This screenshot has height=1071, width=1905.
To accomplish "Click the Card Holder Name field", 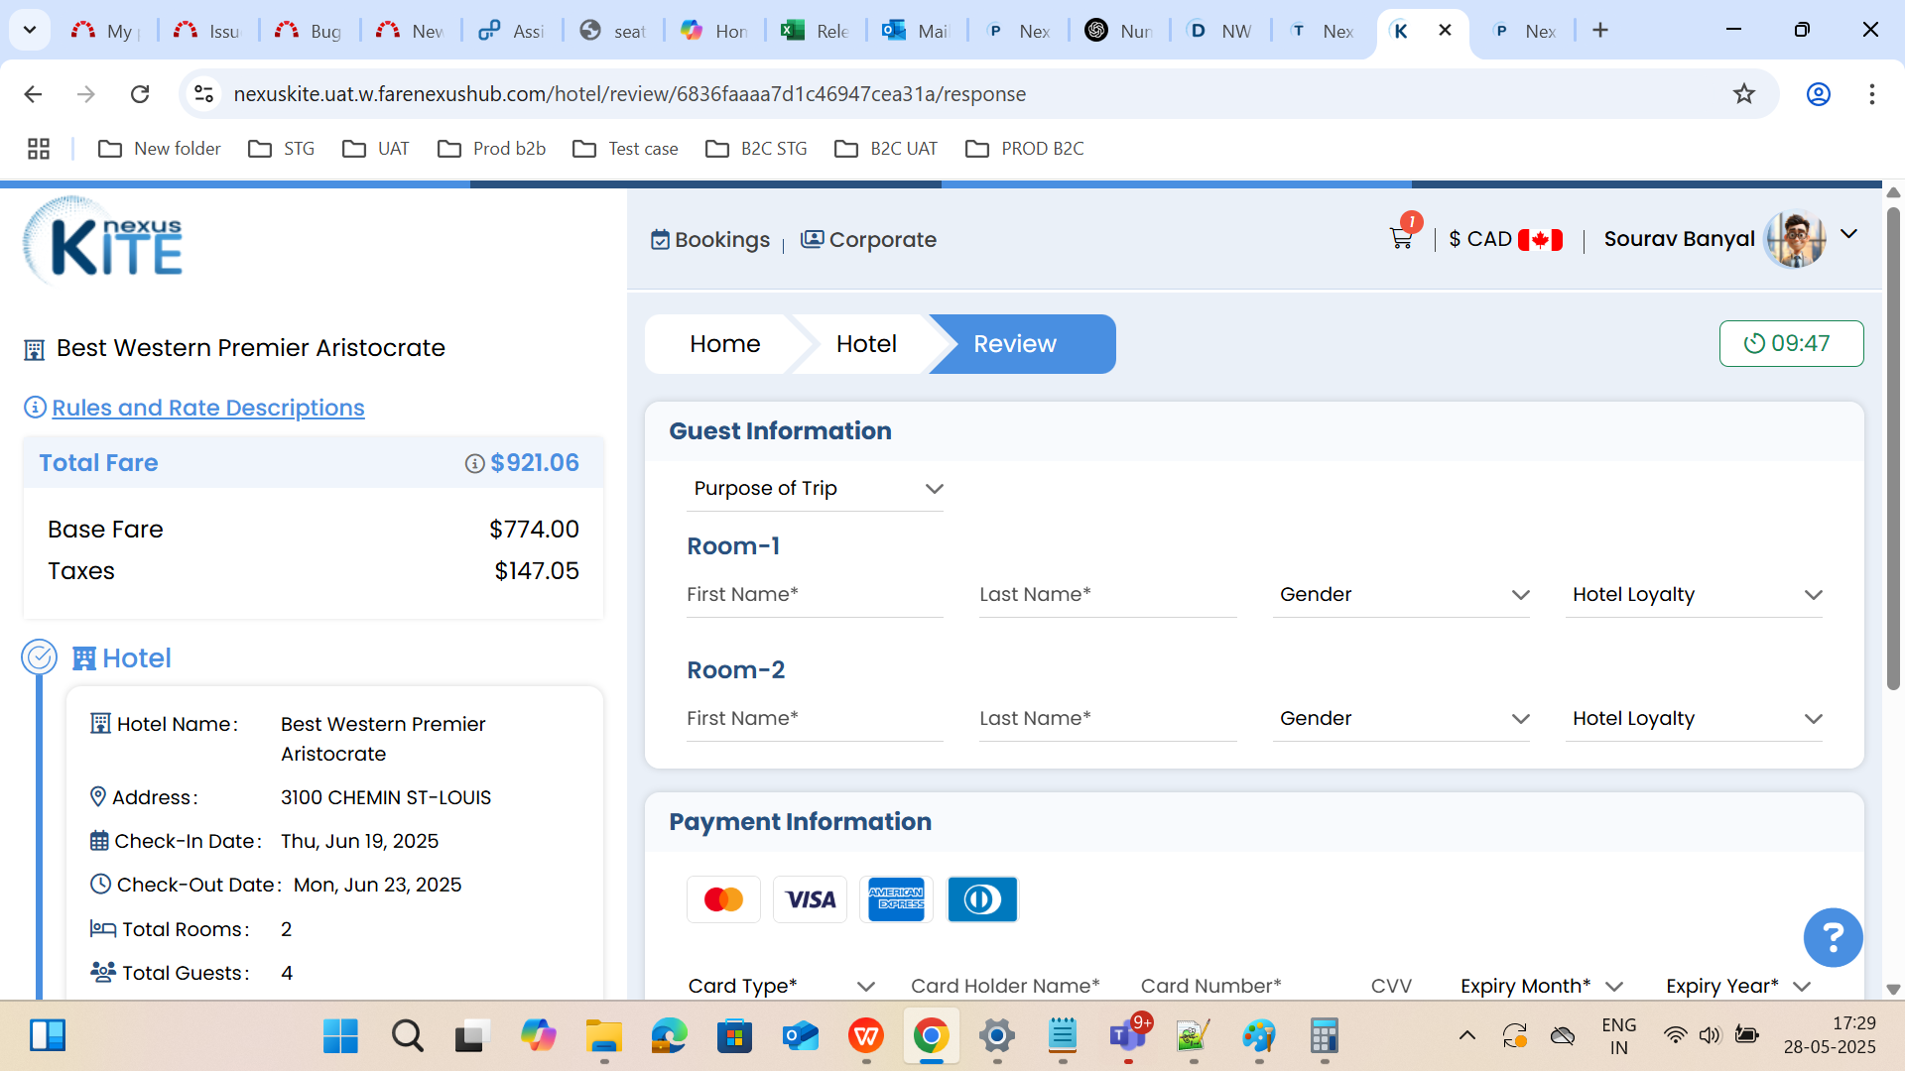I will [x=1005, y=986].
